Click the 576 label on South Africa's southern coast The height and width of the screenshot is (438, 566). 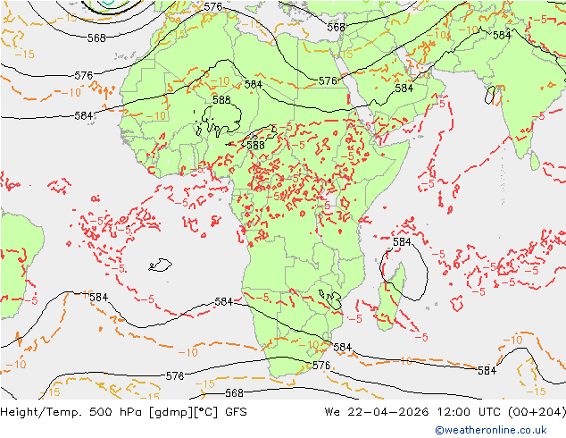point(320,366)
